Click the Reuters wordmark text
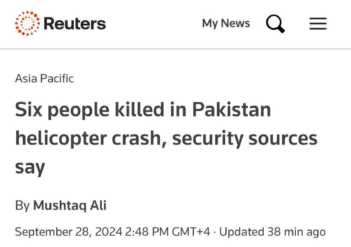Image resolution: width=351 pixels, height=247 pixels. [x=75, y=23]
